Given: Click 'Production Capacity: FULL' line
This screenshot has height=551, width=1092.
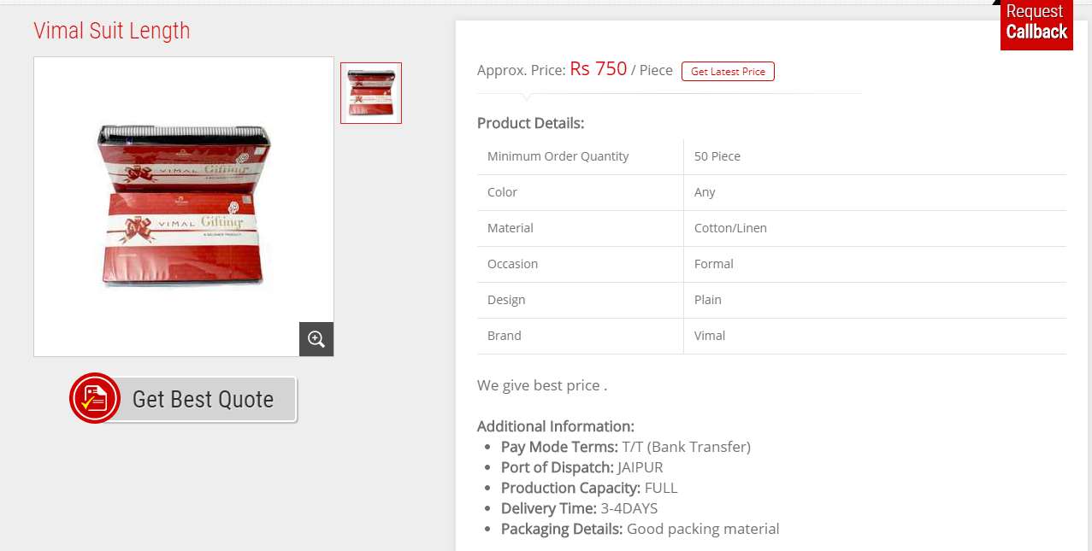Looking at the screenshot, I should [x=589, y=488].
